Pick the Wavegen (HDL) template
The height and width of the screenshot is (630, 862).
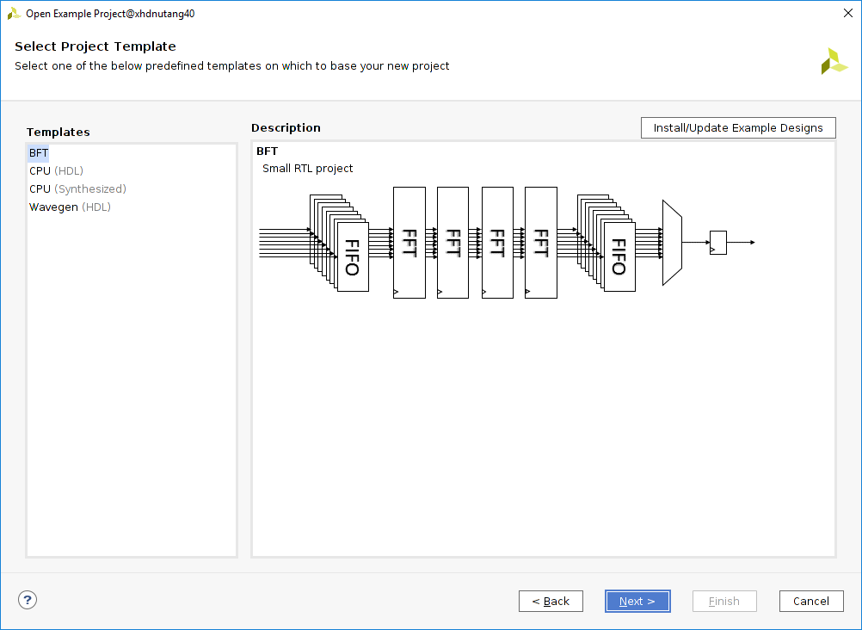[x=70, y=207]
